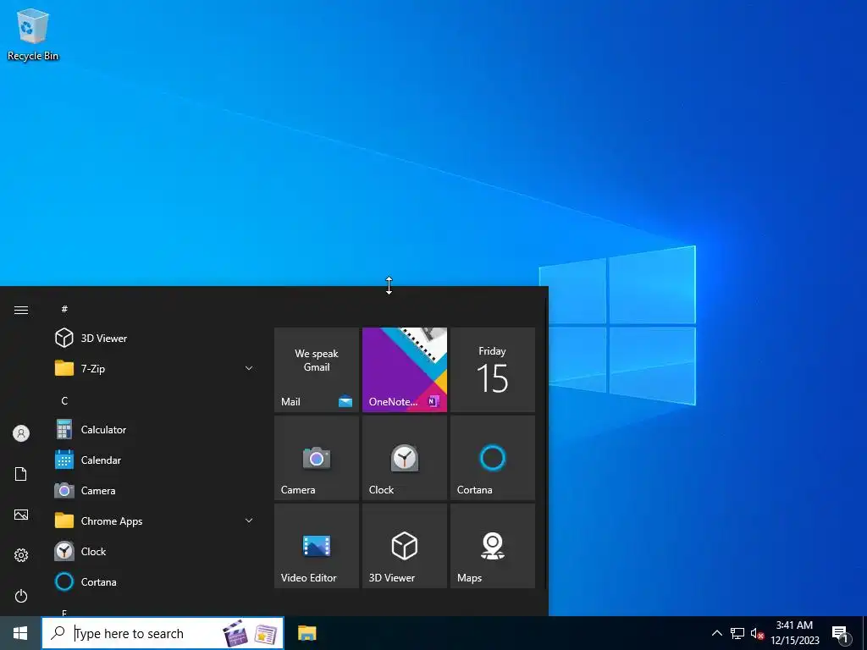Click the # letter header in app list
The height and width of the screenshot is (650, 867).
point(64,309)
